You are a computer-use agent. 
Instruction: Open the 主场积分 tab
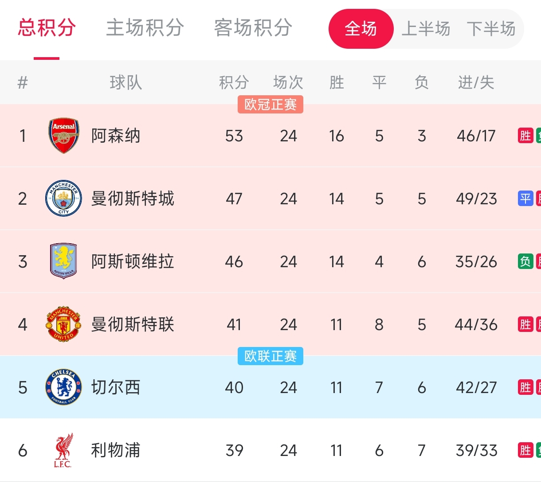(145, 27)
